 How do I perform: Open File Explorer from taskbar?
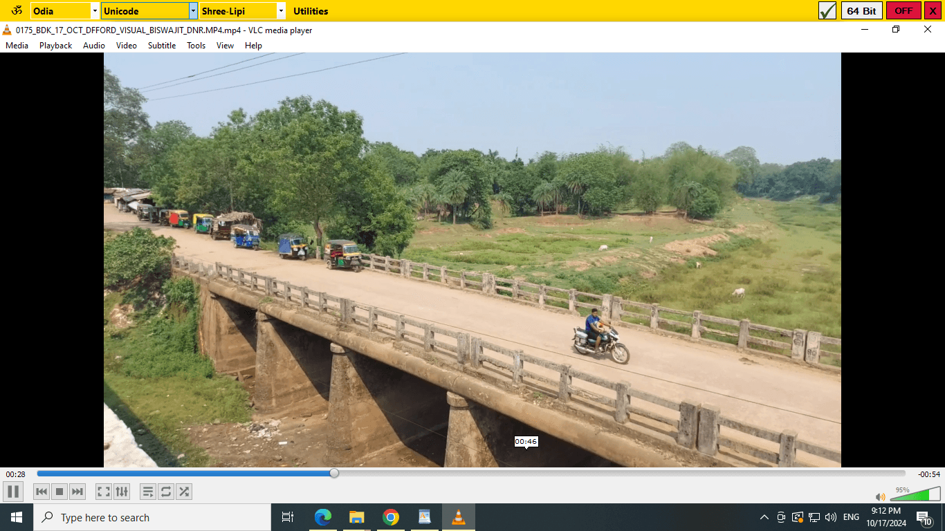coord(356,517)
